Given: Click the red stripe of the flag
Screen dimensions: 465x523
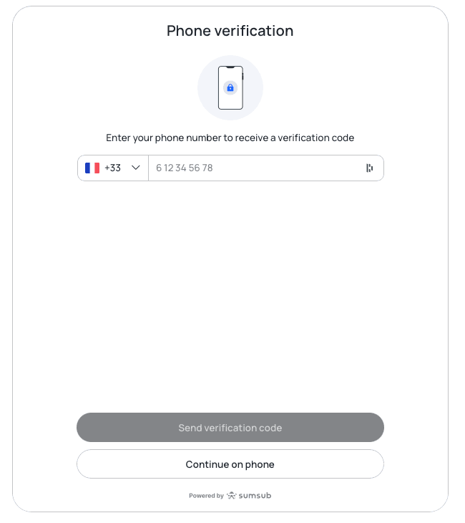Looking at the screenshot, I should (97, 168).
